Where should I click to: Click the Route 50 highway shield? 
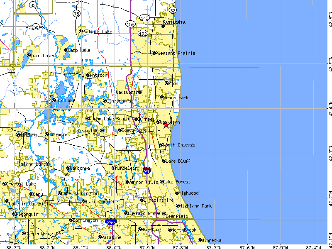click(36, 27)
